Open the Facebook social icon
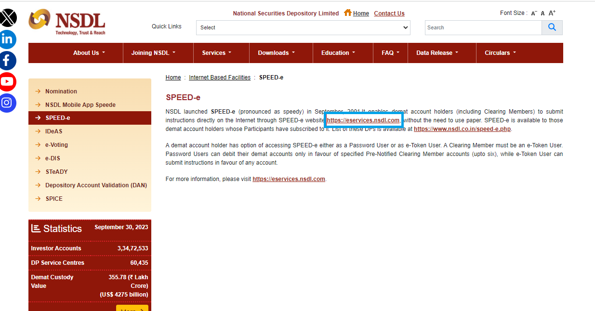The image size is (595, 311). pos(8,61)
